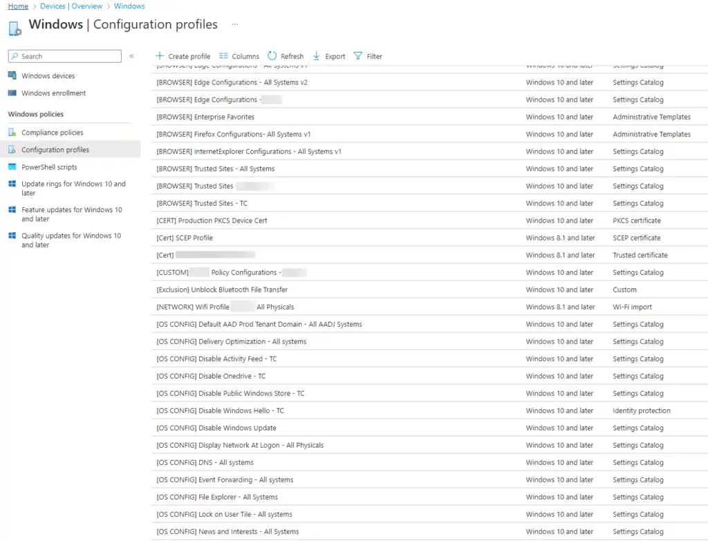
Task: Open Edge Configurations - All Systems v2 profile
Action: tap(232, 82)
